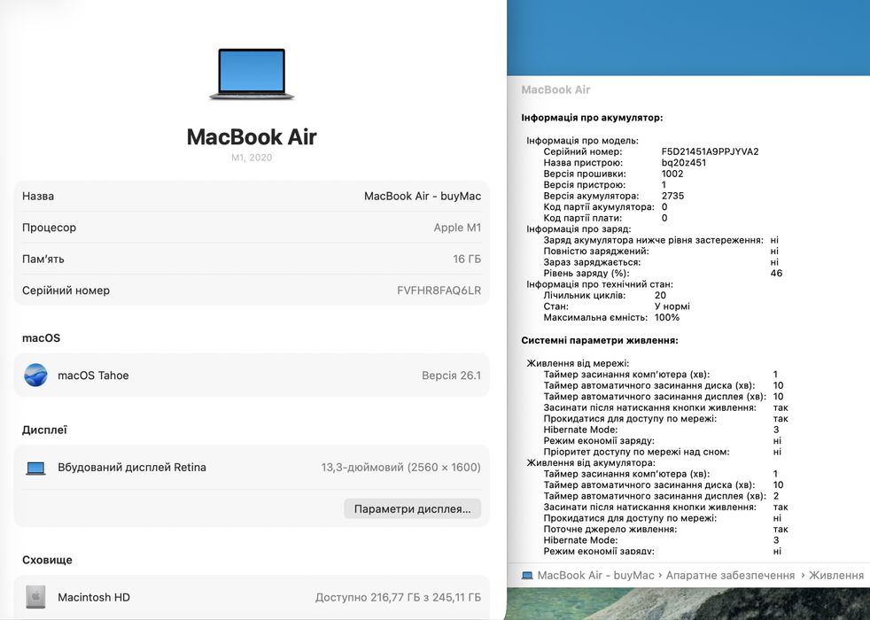
Task: Select "MacBook Air - buyMac" in path bar
Action: click(595, 576)
